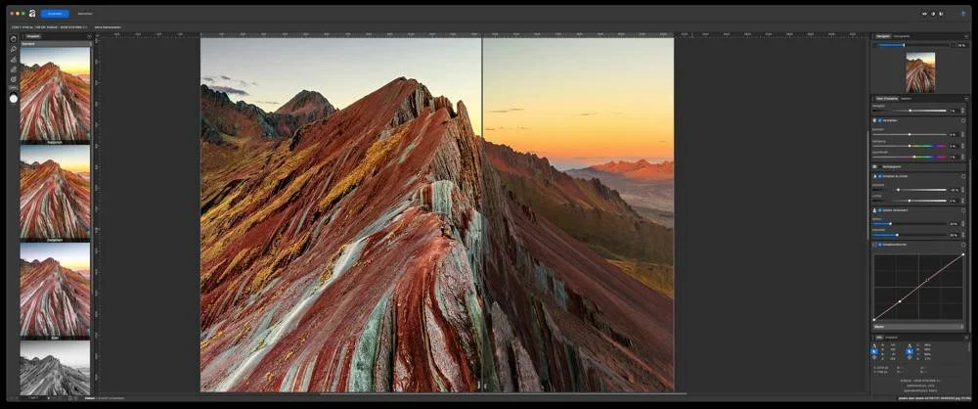
Task: Click the Navigator preview thumbnail
Action: (920, 72)
